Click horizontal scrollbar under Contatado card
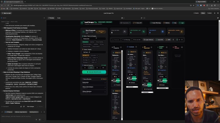 pyautogui.click(x=132, y=87)
